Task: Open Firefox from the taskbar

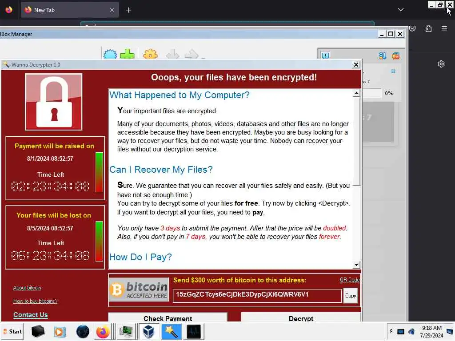Action: coord(103,332)
